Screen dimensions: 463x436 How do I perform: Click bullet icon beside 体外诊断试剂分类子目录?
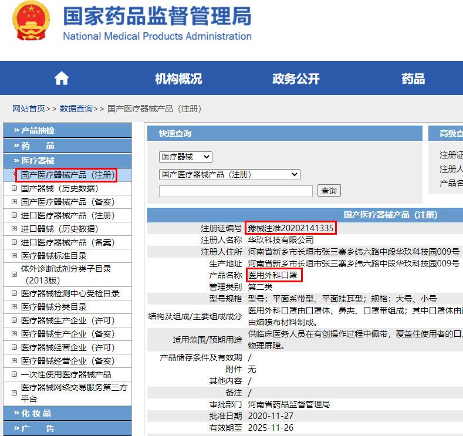tap(14, 274)
